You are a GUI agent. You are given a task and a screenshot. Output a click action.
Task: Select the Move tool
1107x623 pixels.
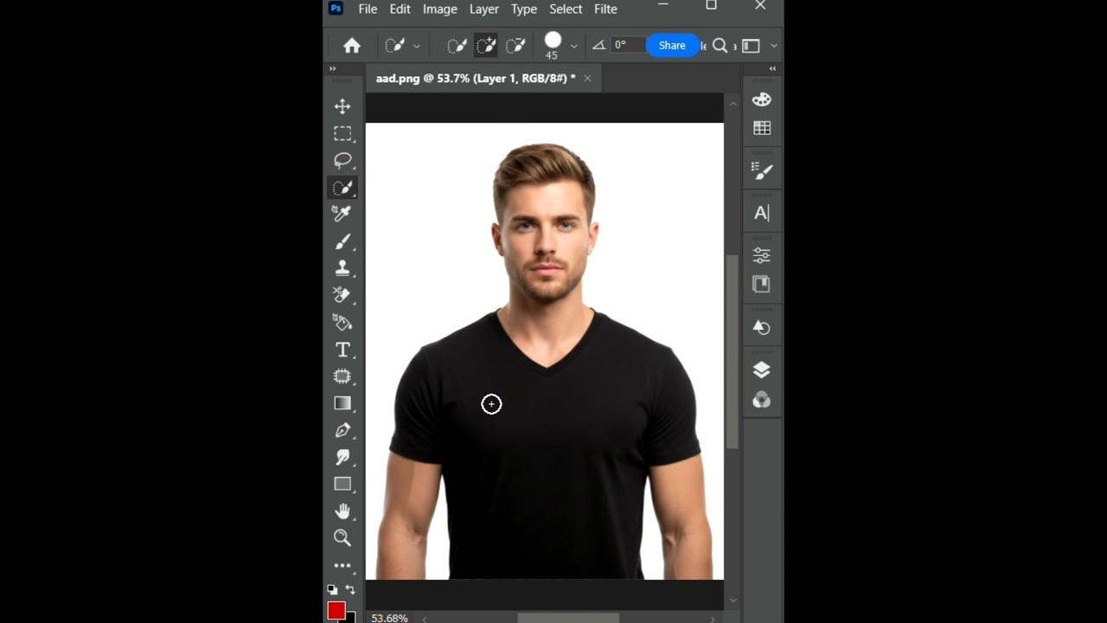[342, 106]
